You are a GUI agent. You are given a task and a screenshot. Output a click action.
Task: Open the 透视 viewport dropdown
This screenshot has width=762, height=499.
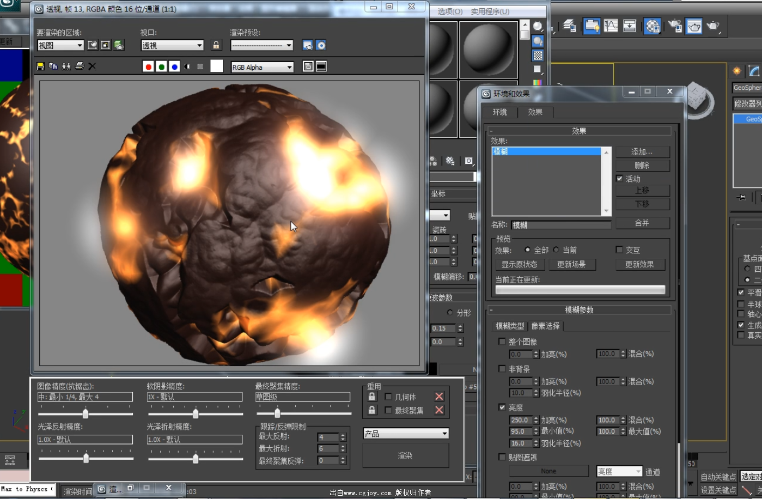coord(172,45)
